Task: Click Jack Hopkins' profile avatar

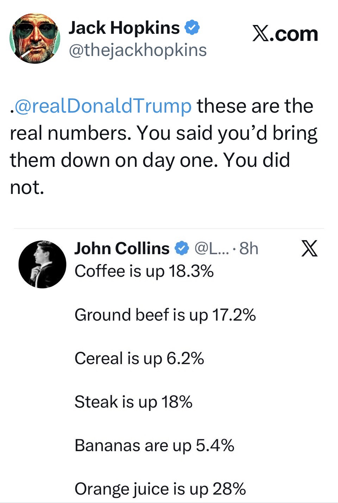Action: point(35,38)
